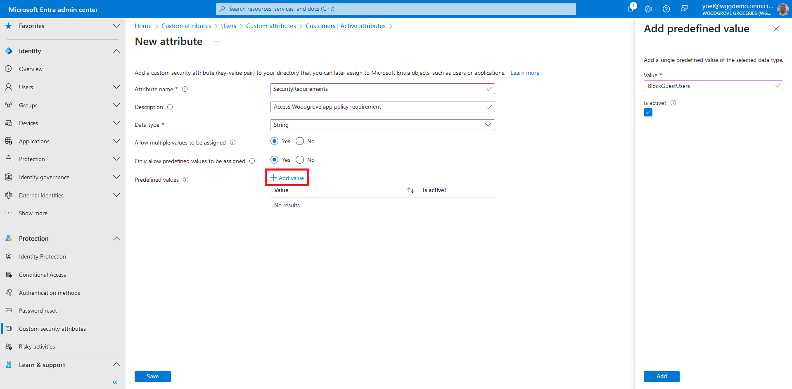This screenshot has width=792, height=389.
Task: Go to Custom security attributes menu item
Action: click(52, 329)
